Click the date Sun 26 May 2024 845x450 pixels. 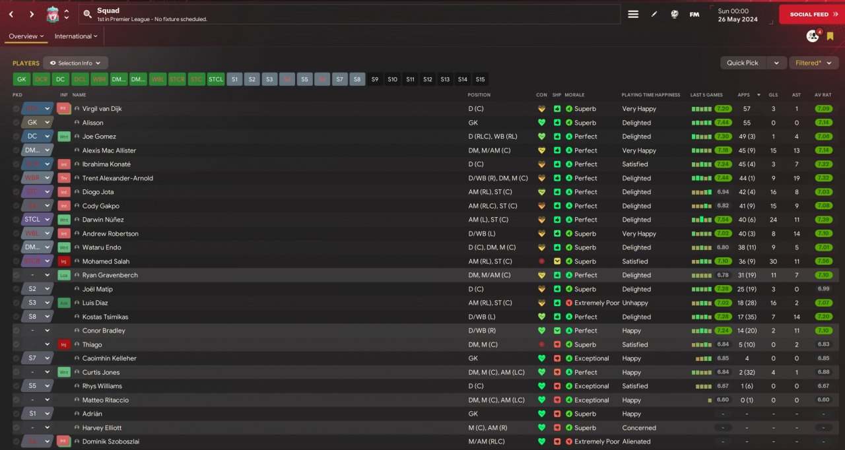click(x=739, y=15)
